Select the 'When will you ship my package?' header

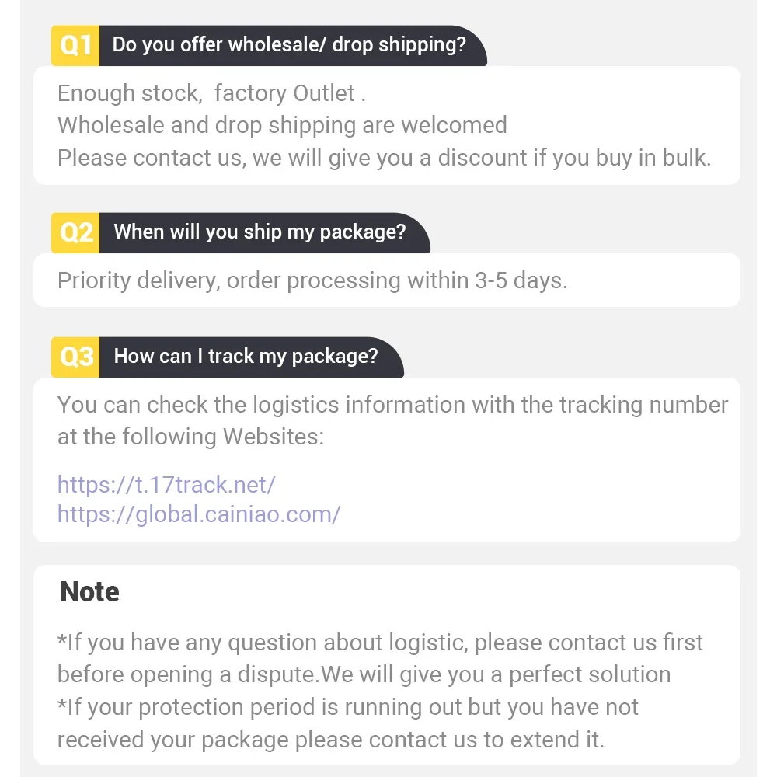click(x=260, y=232)
